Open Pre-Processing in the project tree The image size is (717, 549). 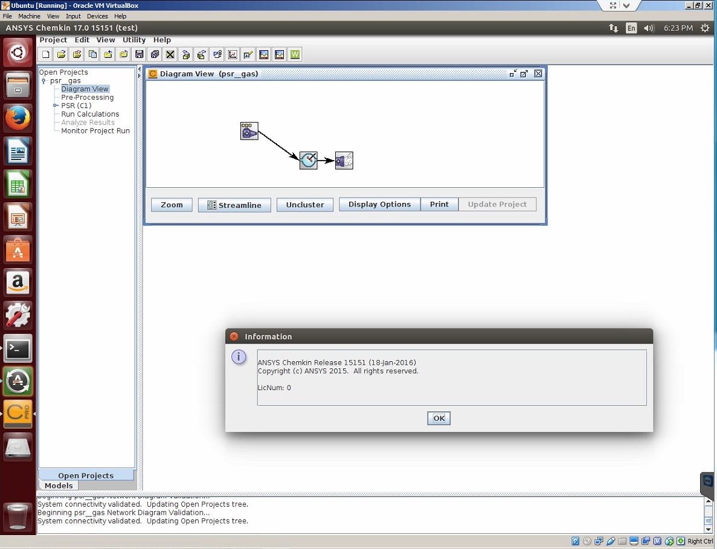87,97
